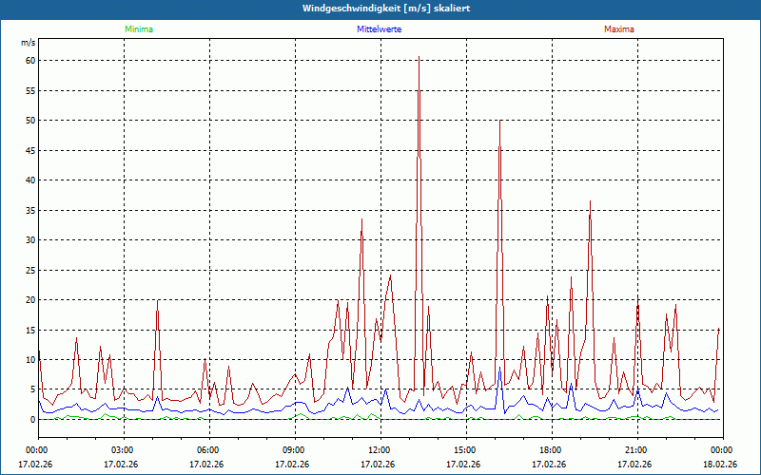Select the green 'Minima' legend label
The width and height of the screenshot is (761, 475).
click(x=138, y=29)
